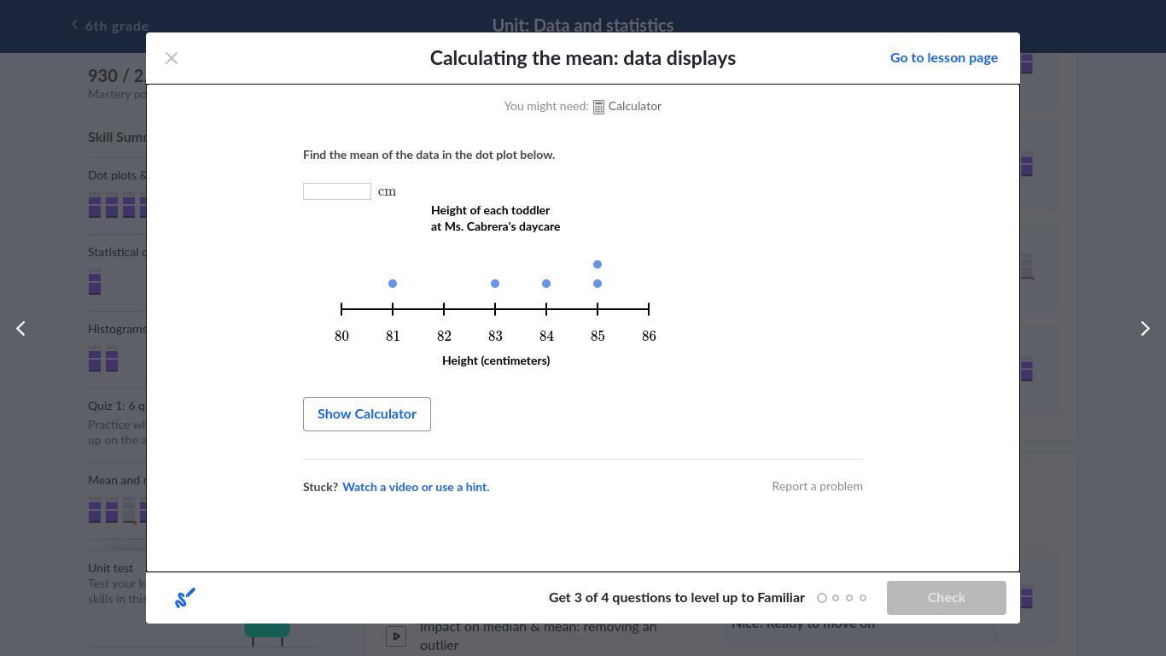Click Report a problem link
The width and height of the screenshot is (1166, 656).
coord(817,486)
